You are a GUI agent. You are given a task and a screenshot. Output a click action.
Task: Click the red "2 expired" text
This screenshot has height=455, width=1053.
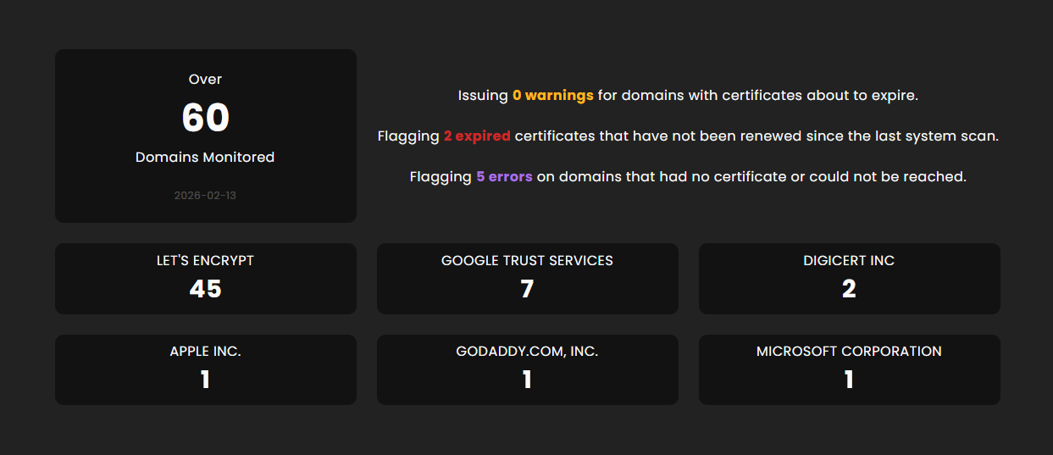tap(477, 136)
